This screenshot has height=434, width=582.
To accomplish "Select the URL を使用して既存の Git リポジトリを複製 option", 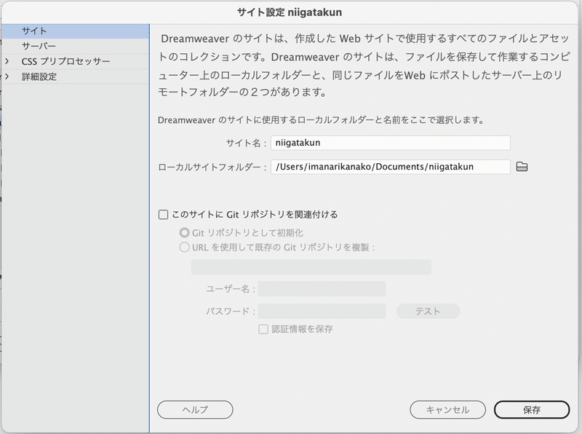I will click(x=185, y=248).
